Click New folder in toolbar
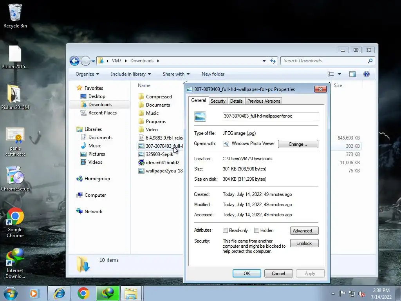 coord(213,74)
